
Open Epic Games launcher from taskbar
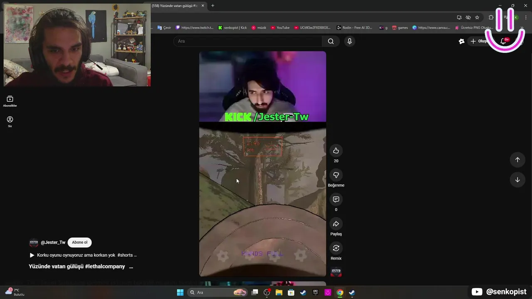315,292
